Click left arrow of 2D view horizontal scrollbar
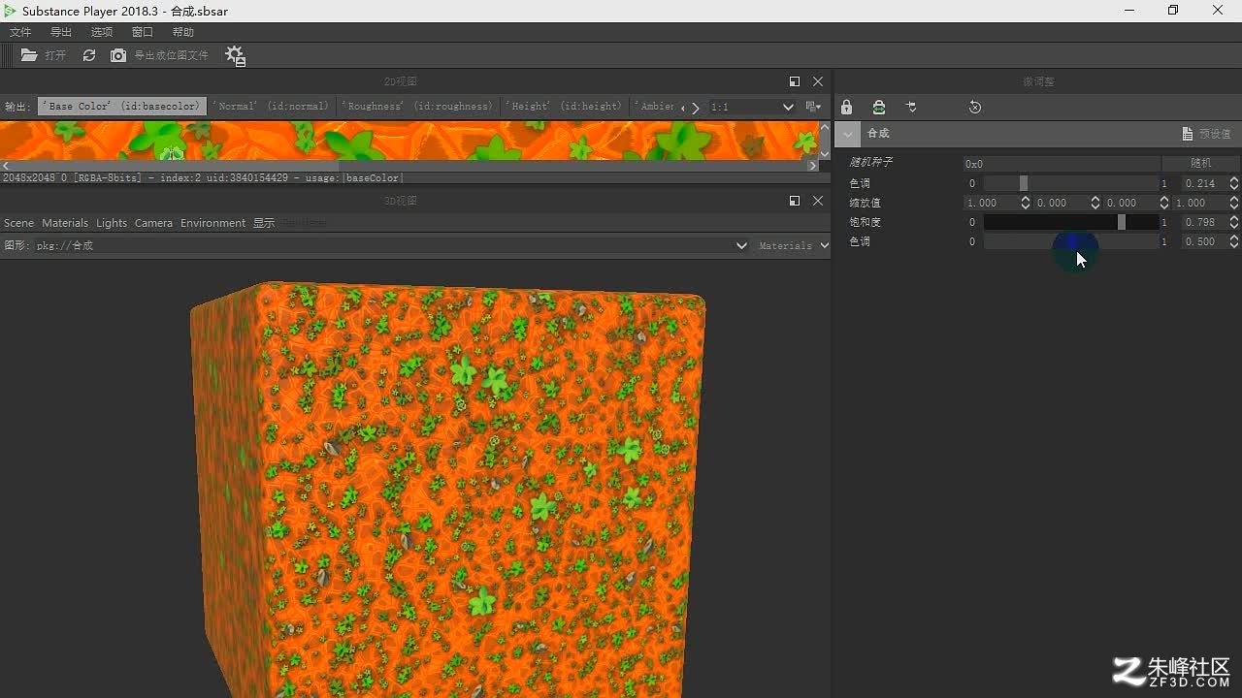 [5, 166]
